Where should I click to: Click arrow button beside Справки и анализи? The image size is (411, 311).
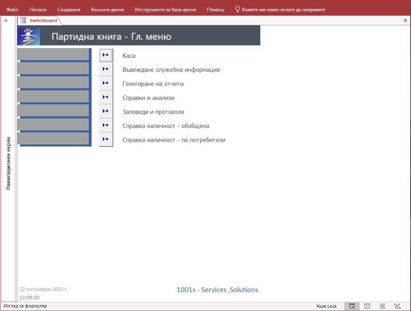tap(106, 98)
